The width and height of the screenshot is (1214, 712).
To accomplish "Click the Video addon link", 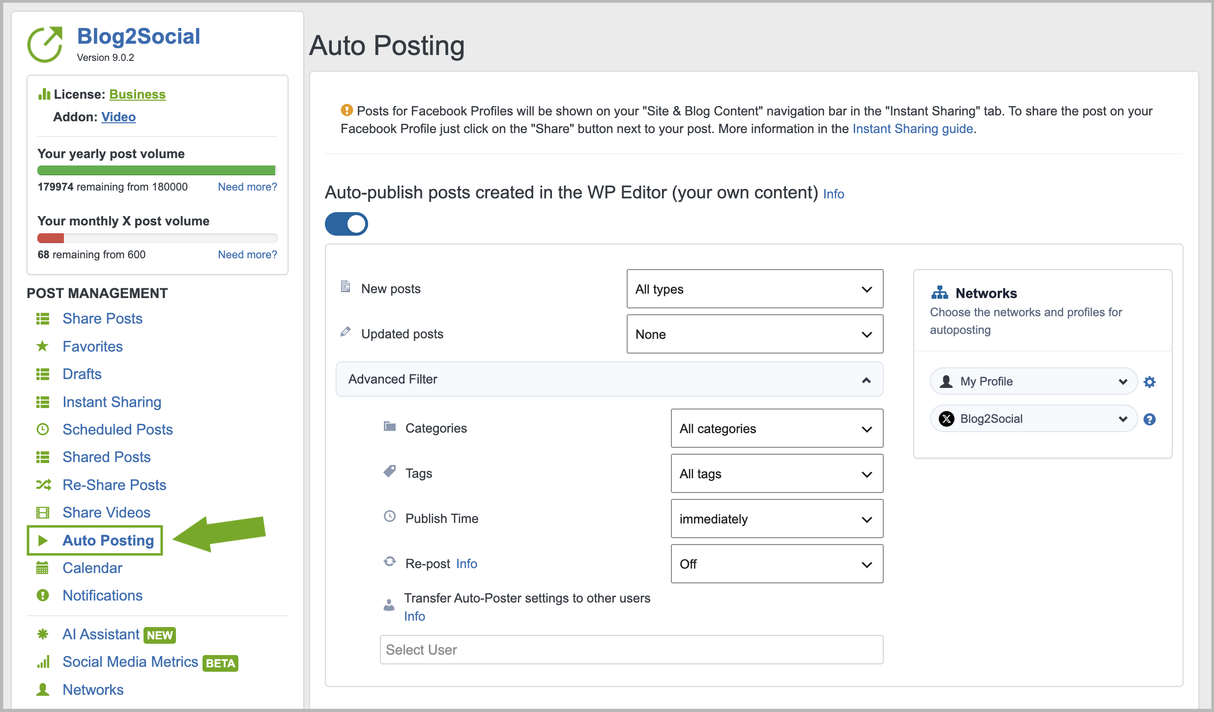I will tap(118, 117).
